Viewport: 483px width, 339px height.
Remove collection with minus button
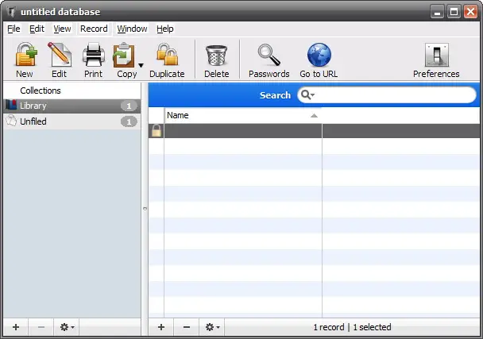[x=41, y=327]
